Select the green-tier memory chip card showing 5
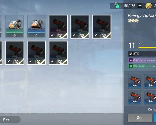Image resolution: width=156 pixels, height=125 pixels. tap(15, 27)
